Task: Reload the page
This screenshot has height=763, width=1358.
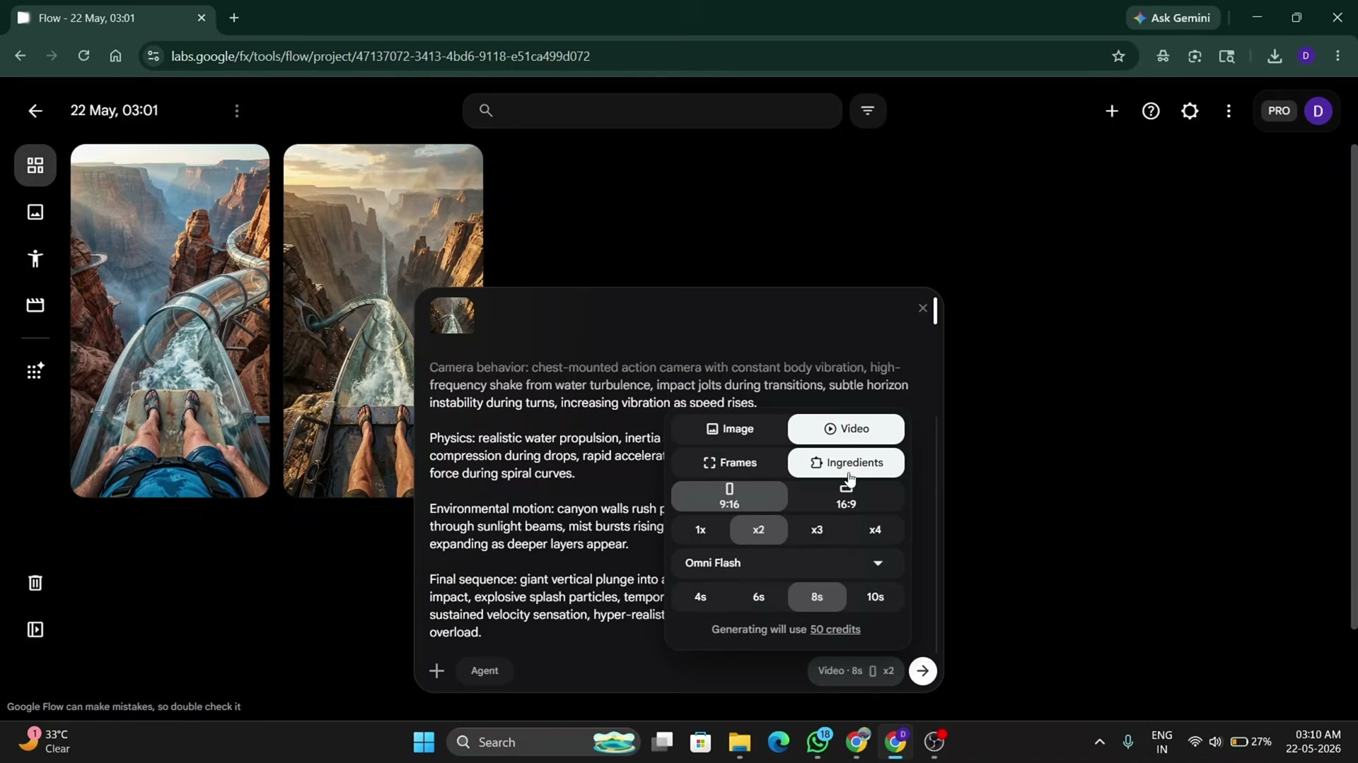Action: (83, 56)
